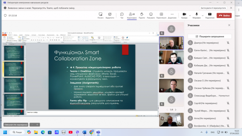Viewport: 242px width, 136px height.
Task: Click the taskbar Пошук search box
Action: pyautogui.click(x=17, y=132)
